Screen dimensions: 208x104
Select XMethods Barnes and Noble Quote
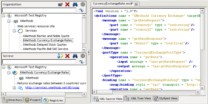coord(46,36)
